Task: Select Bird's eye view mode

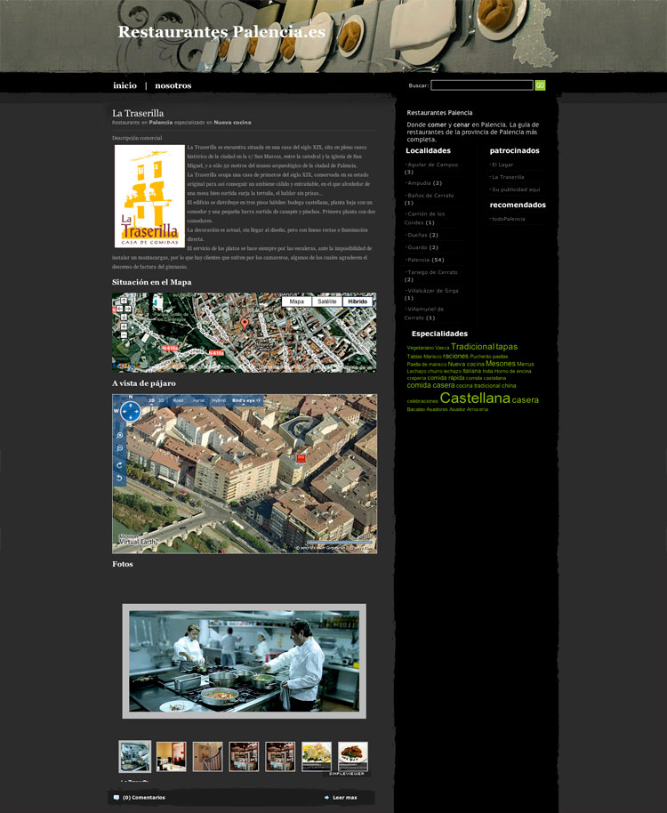Action: click(243, 400)
